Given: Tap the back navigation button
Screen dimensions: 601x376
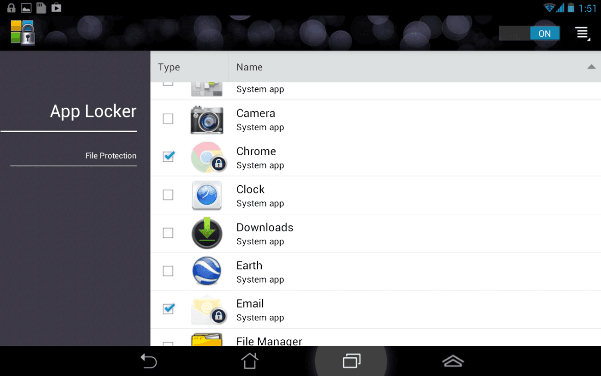Looking at the screenshot, I should coord(148,361).
